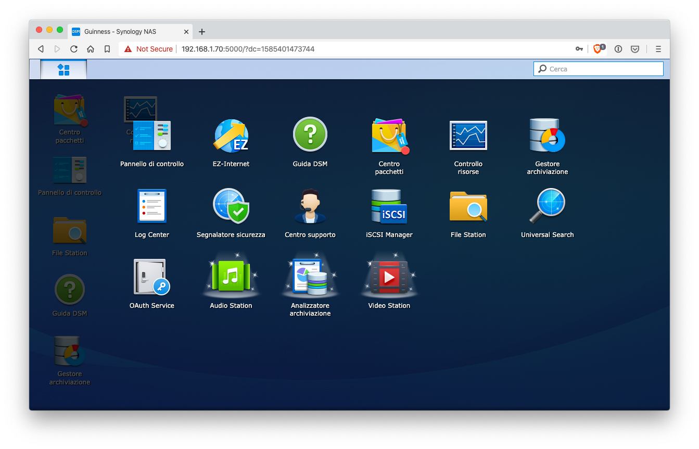Focus the Cerca search field
The width and height of the screenshot is (699, 449).
599,69
